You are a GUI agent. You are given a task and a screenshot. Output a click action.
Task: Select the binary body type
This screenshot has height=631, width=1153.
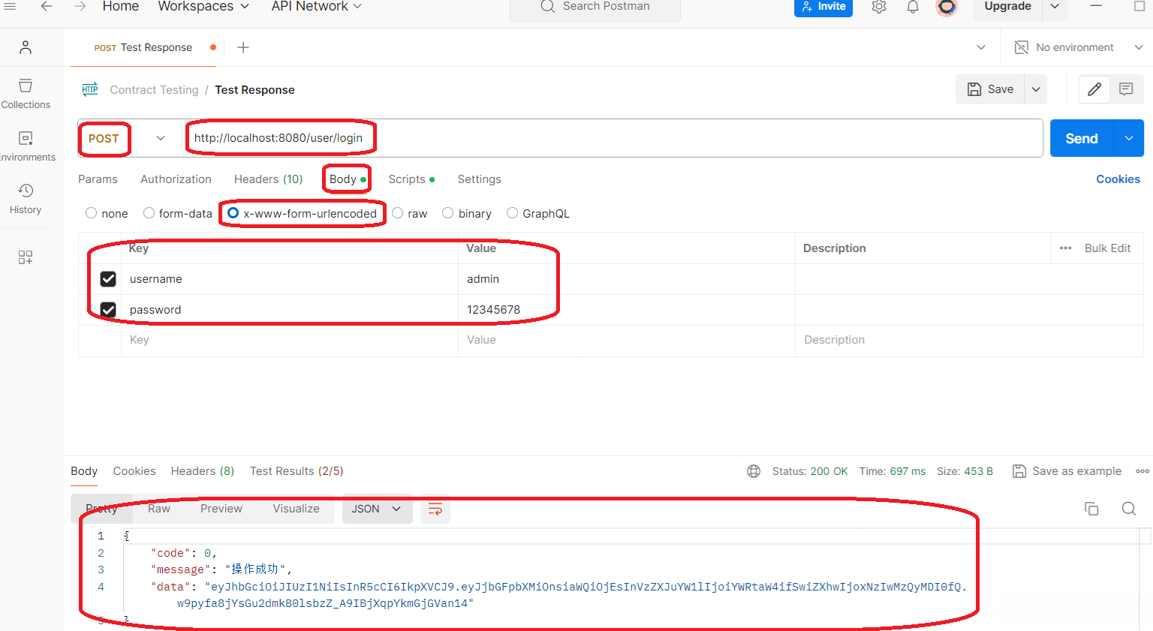click(x=448, y=213)
